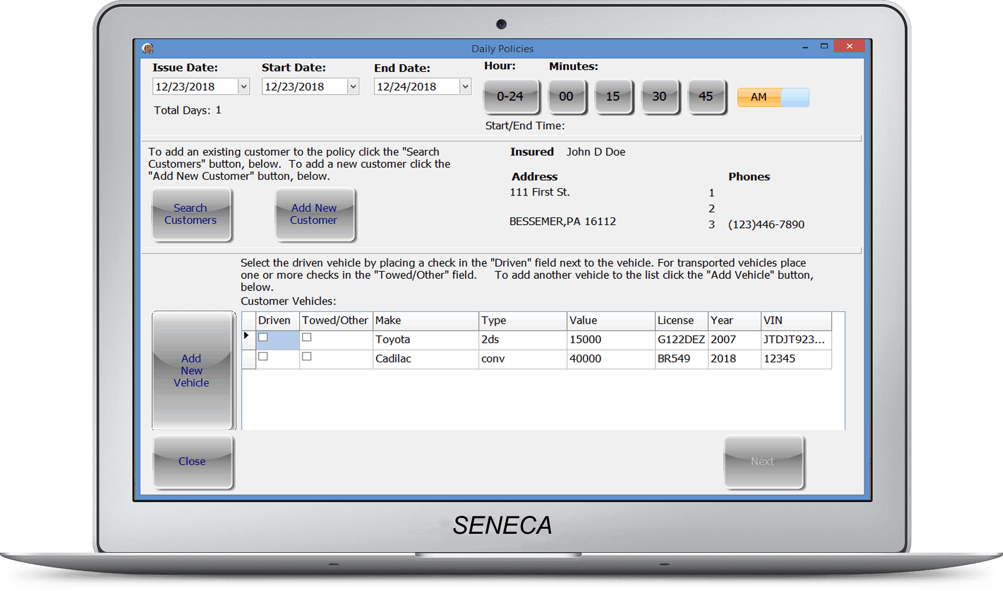Open the Issue Date dropdown

coord(244,87)
